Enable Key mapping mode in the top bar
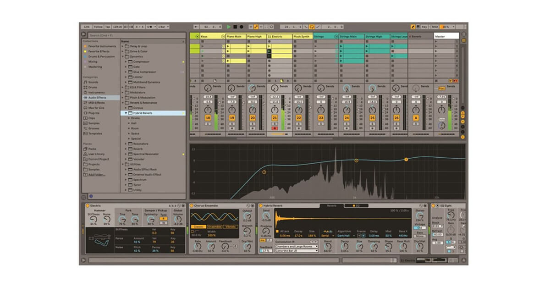550x288 pixels. click(x=425, y=27)
